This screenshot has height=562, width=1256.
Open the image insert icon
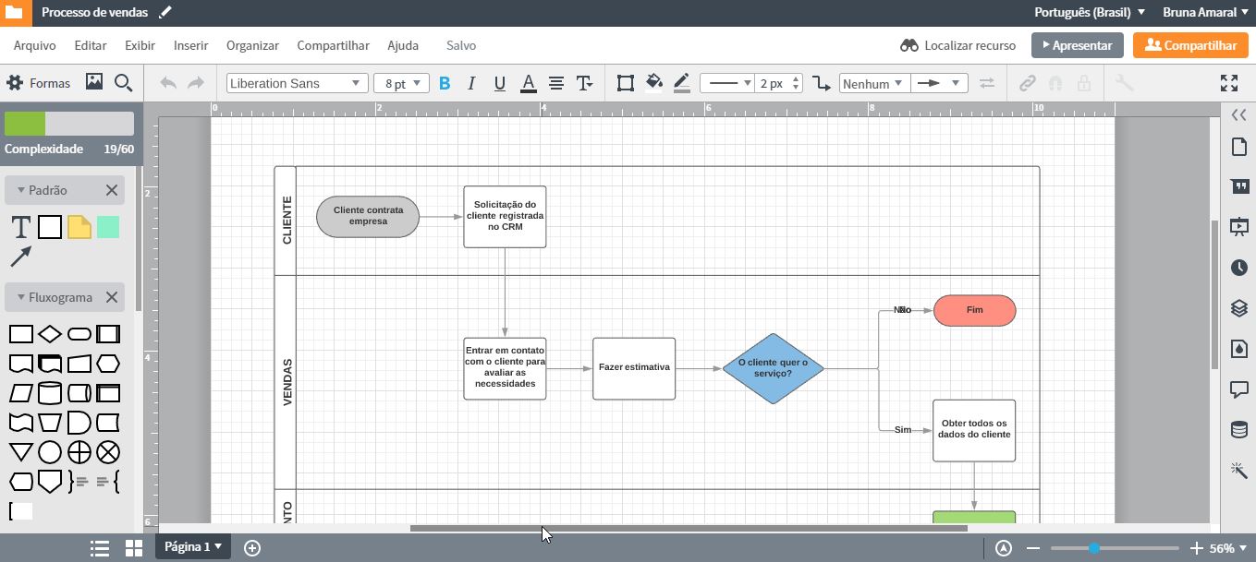point(93,82)
